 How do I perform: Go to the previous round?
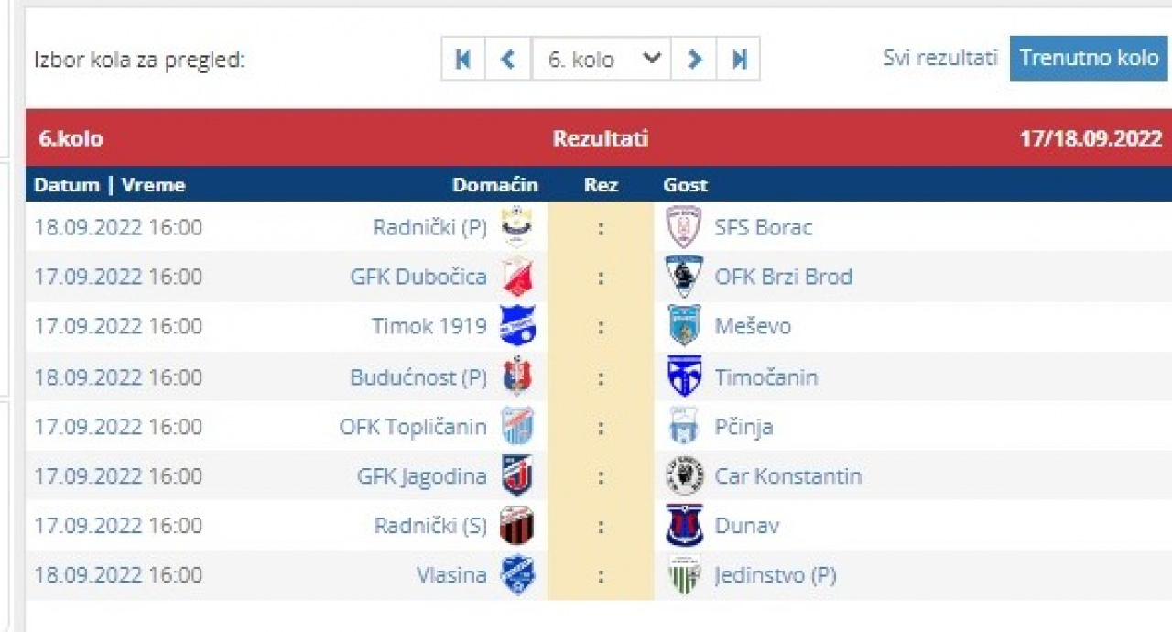click(508, 60)
